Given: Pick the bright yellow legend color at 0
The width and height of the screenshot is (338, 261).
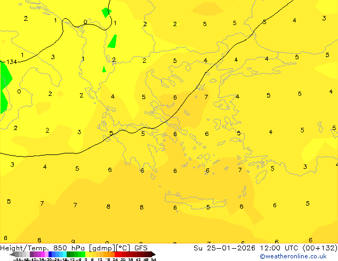Looking at the screenshot, I should click(x=87, y=254).
